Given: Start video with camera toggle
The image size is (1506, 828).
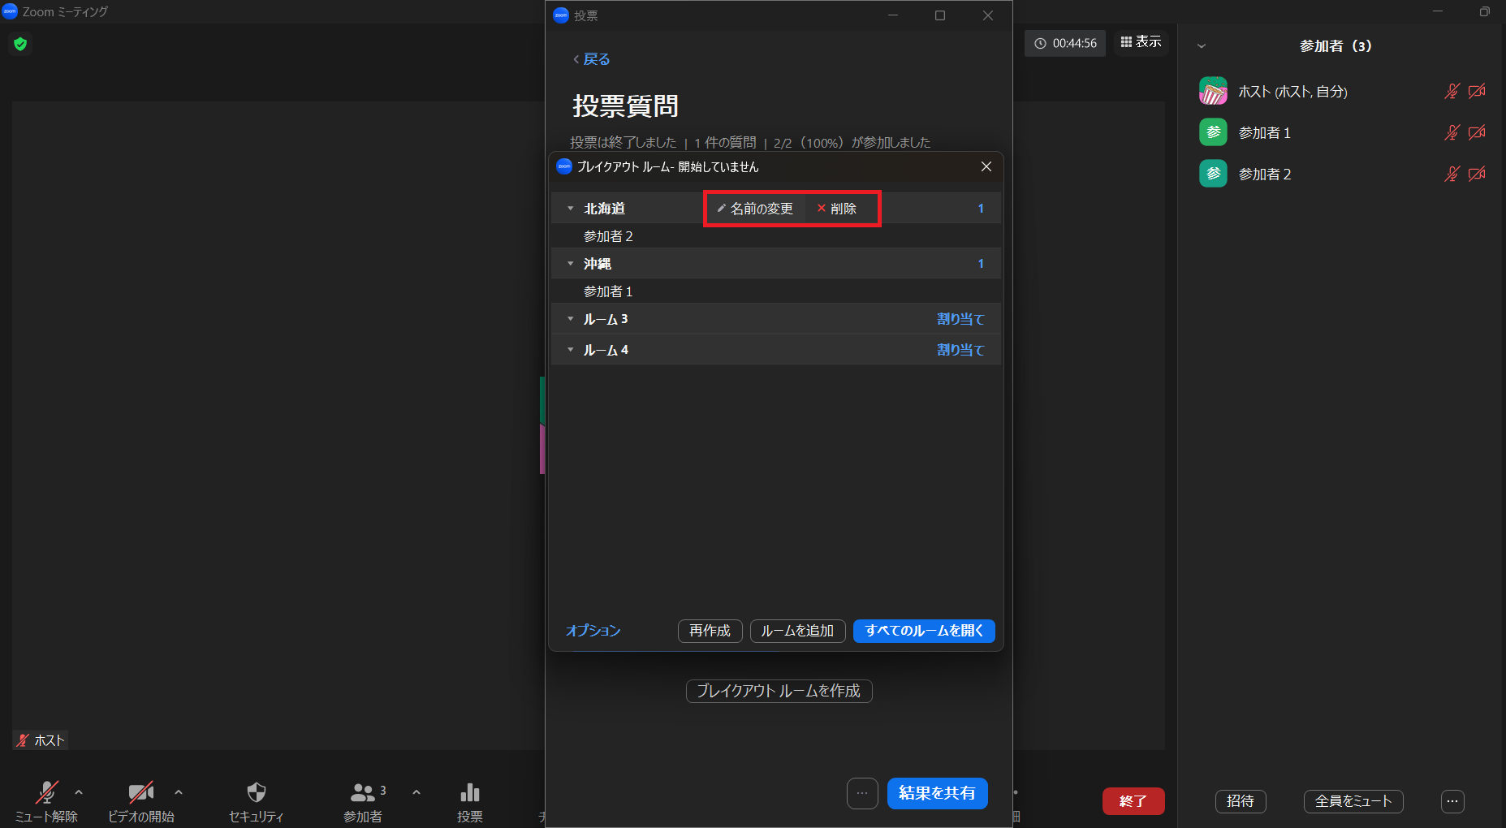Looking at the screenshot, I should [140, 792].
